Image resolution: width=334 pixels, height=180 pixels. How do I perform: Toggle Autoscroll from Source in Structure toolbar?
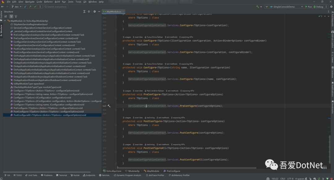tap(16, 16)
